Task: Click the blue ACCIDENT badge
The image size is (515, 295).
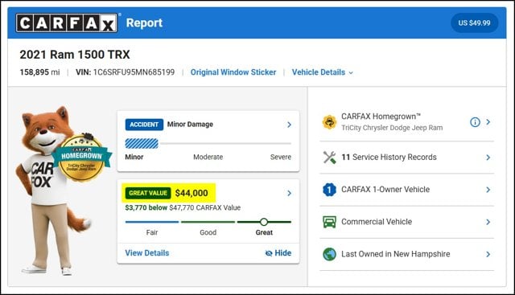Action: (x=144, y=125)
